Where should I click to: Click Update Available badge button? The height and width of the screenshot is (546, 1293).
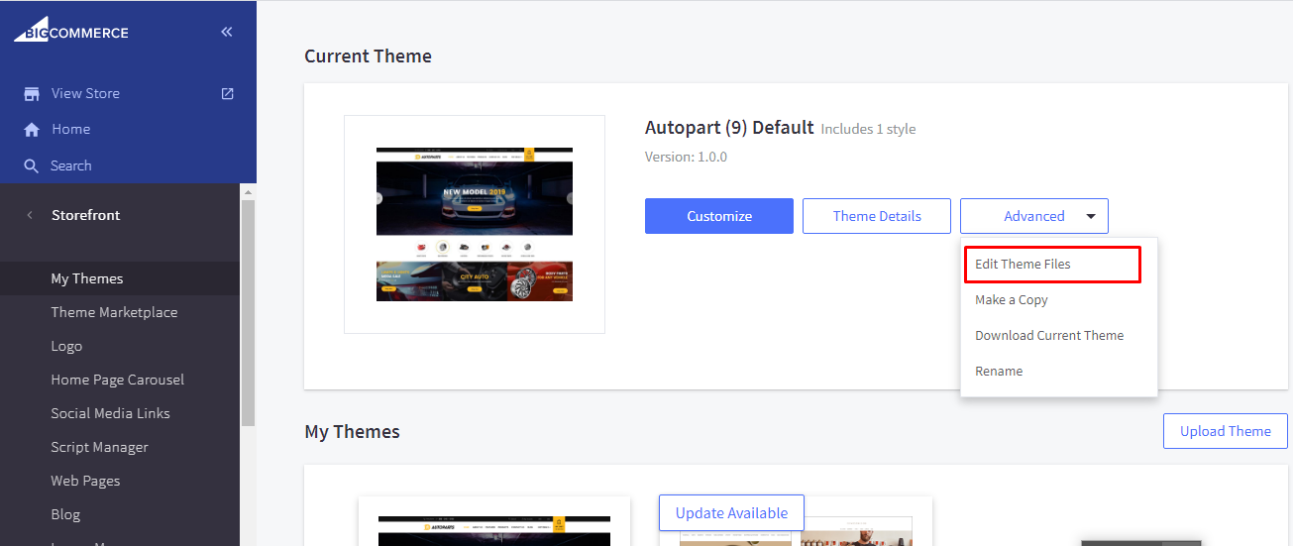tap(731, 513)
